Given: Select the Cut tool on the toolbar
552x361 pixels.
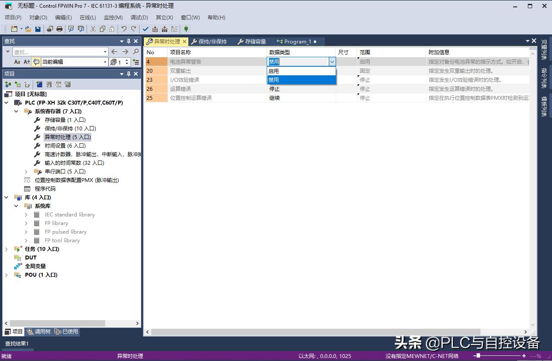Looking at the screenshot, I should (93, 29).
